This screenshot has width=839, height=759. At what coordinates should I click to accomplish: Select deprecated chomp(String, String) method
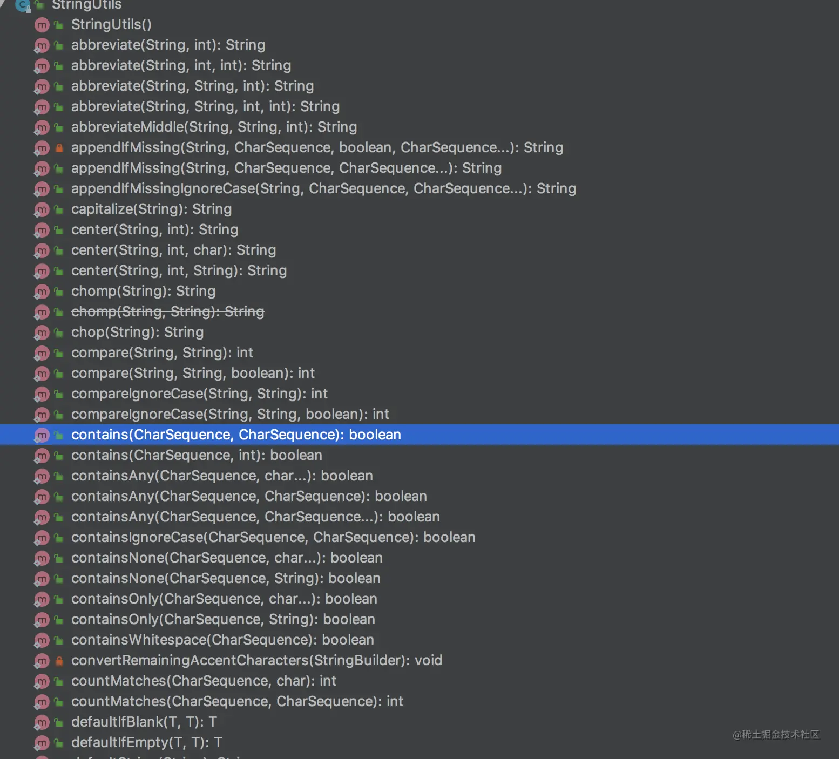point(167,311)
